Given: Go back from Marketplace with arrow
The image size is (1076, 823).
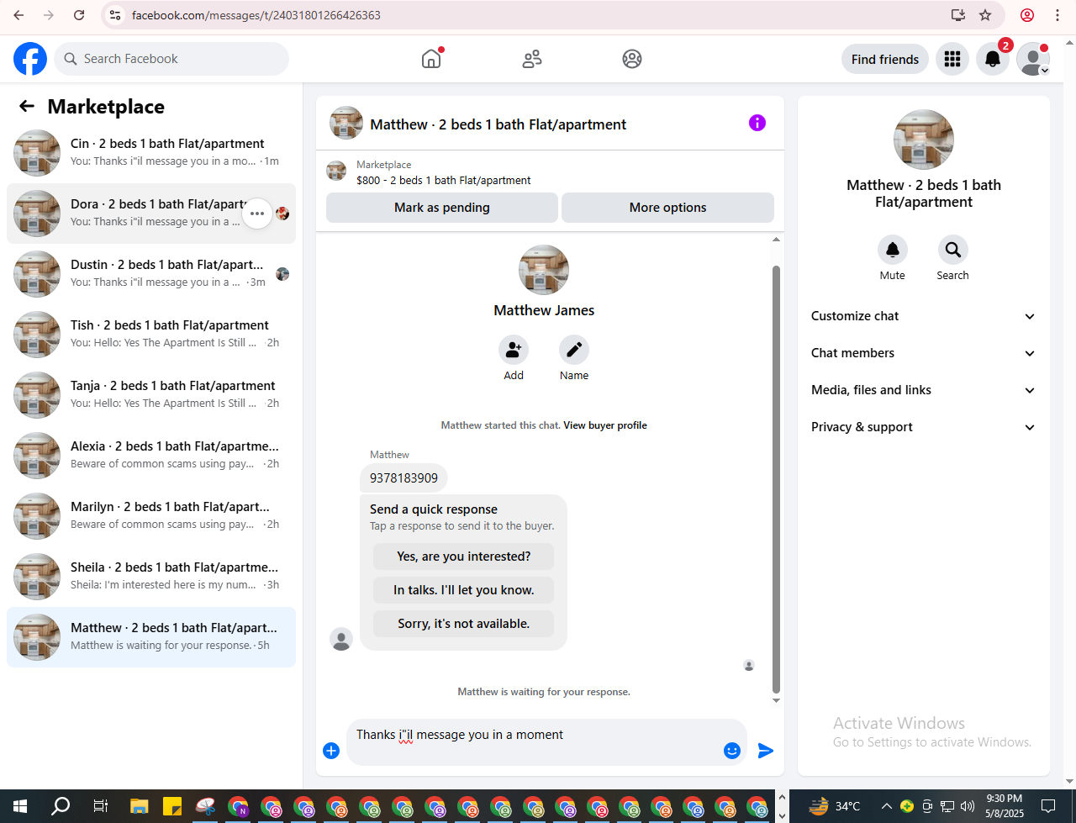Looking at the screenshot, I should coord(27,106).
